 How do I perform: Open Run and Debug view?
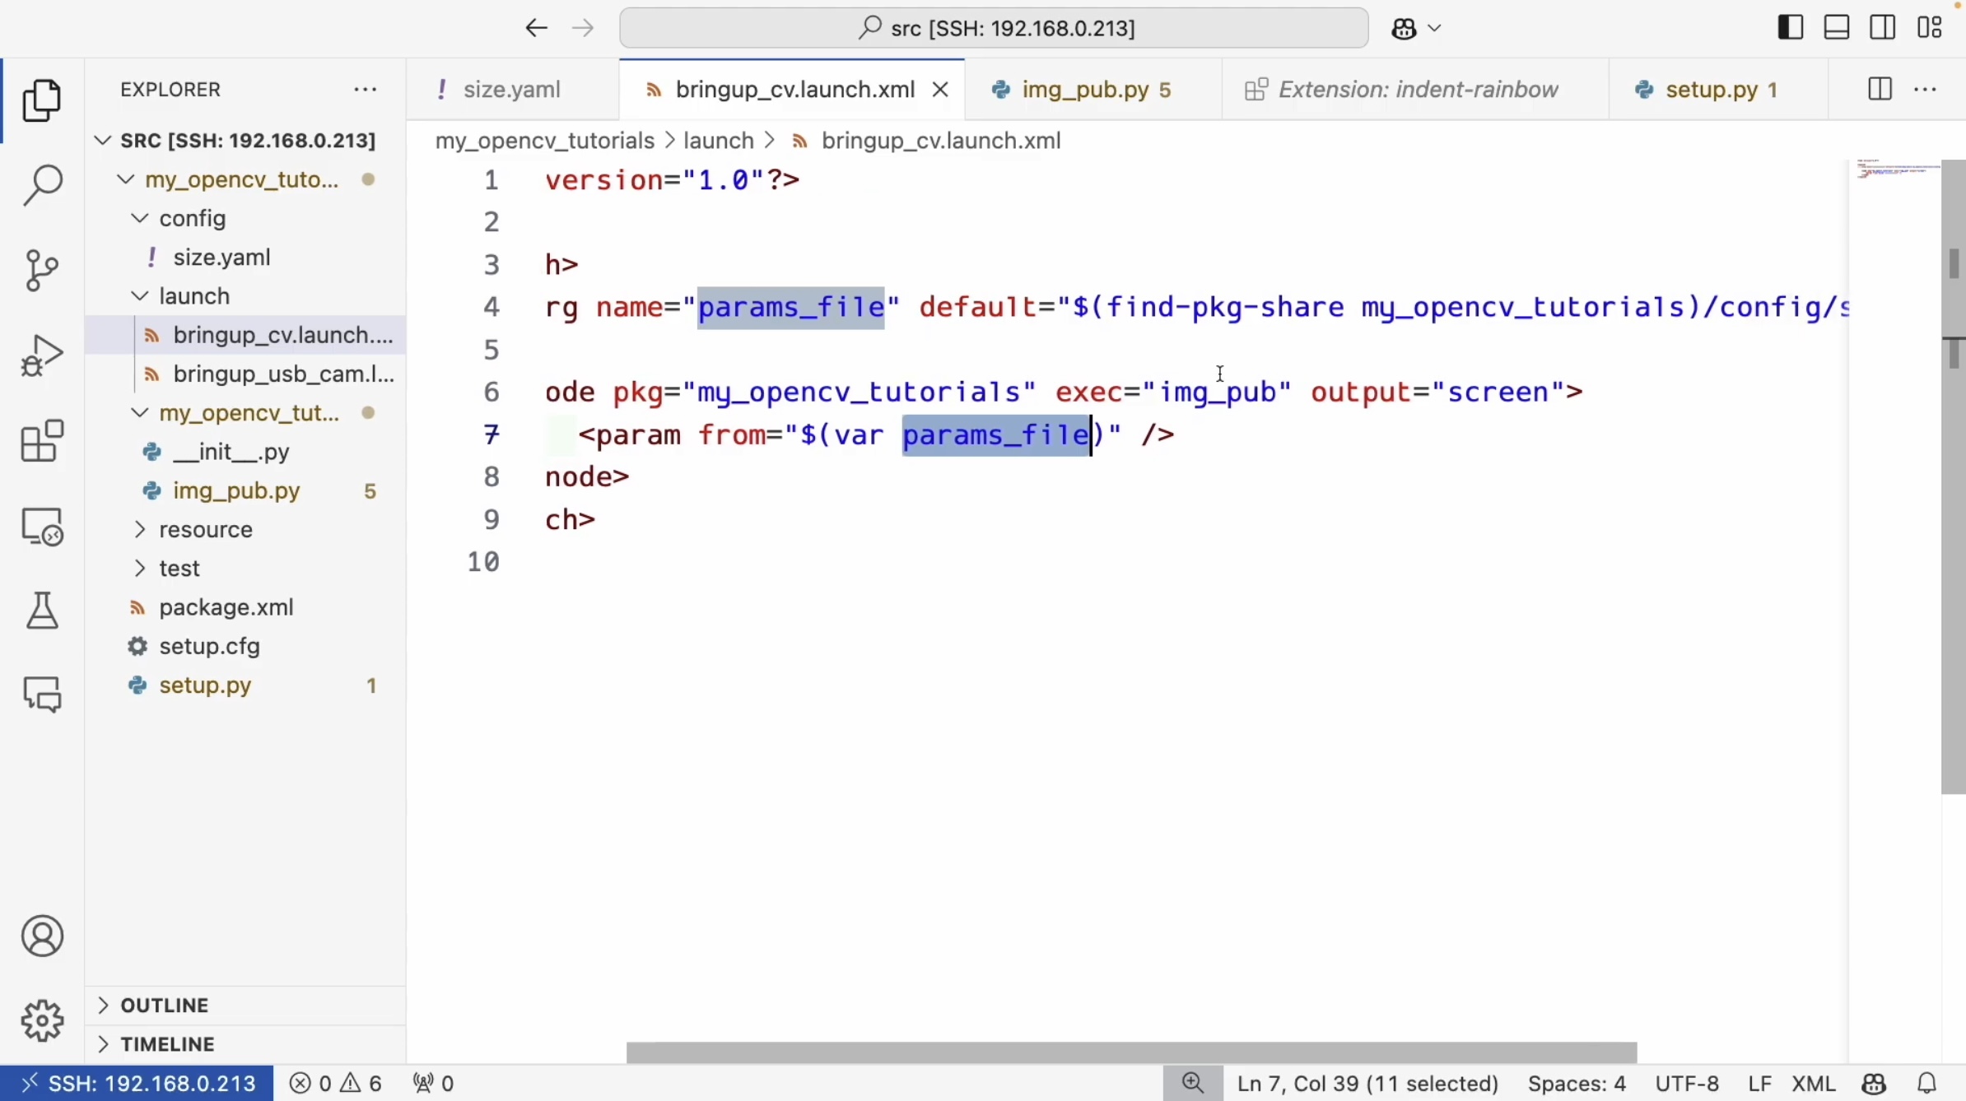tap(42, 355)
